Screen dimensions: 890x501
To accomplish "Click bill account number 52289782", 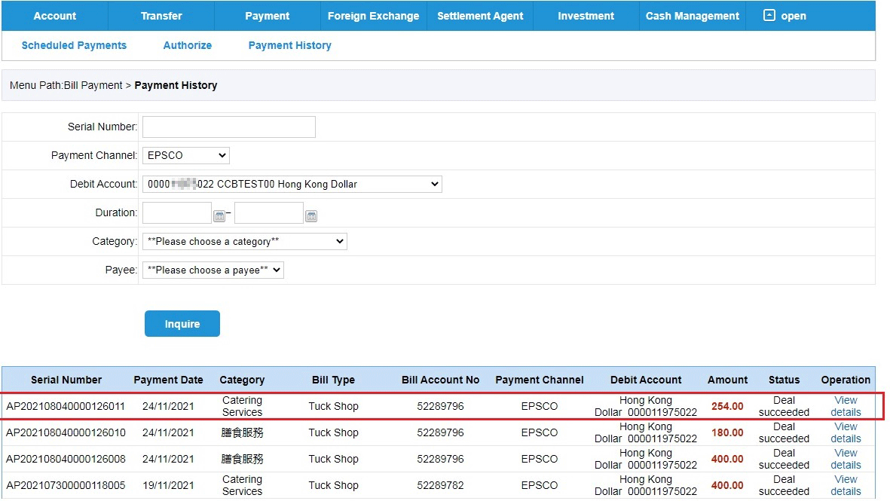I will point(440,485).
